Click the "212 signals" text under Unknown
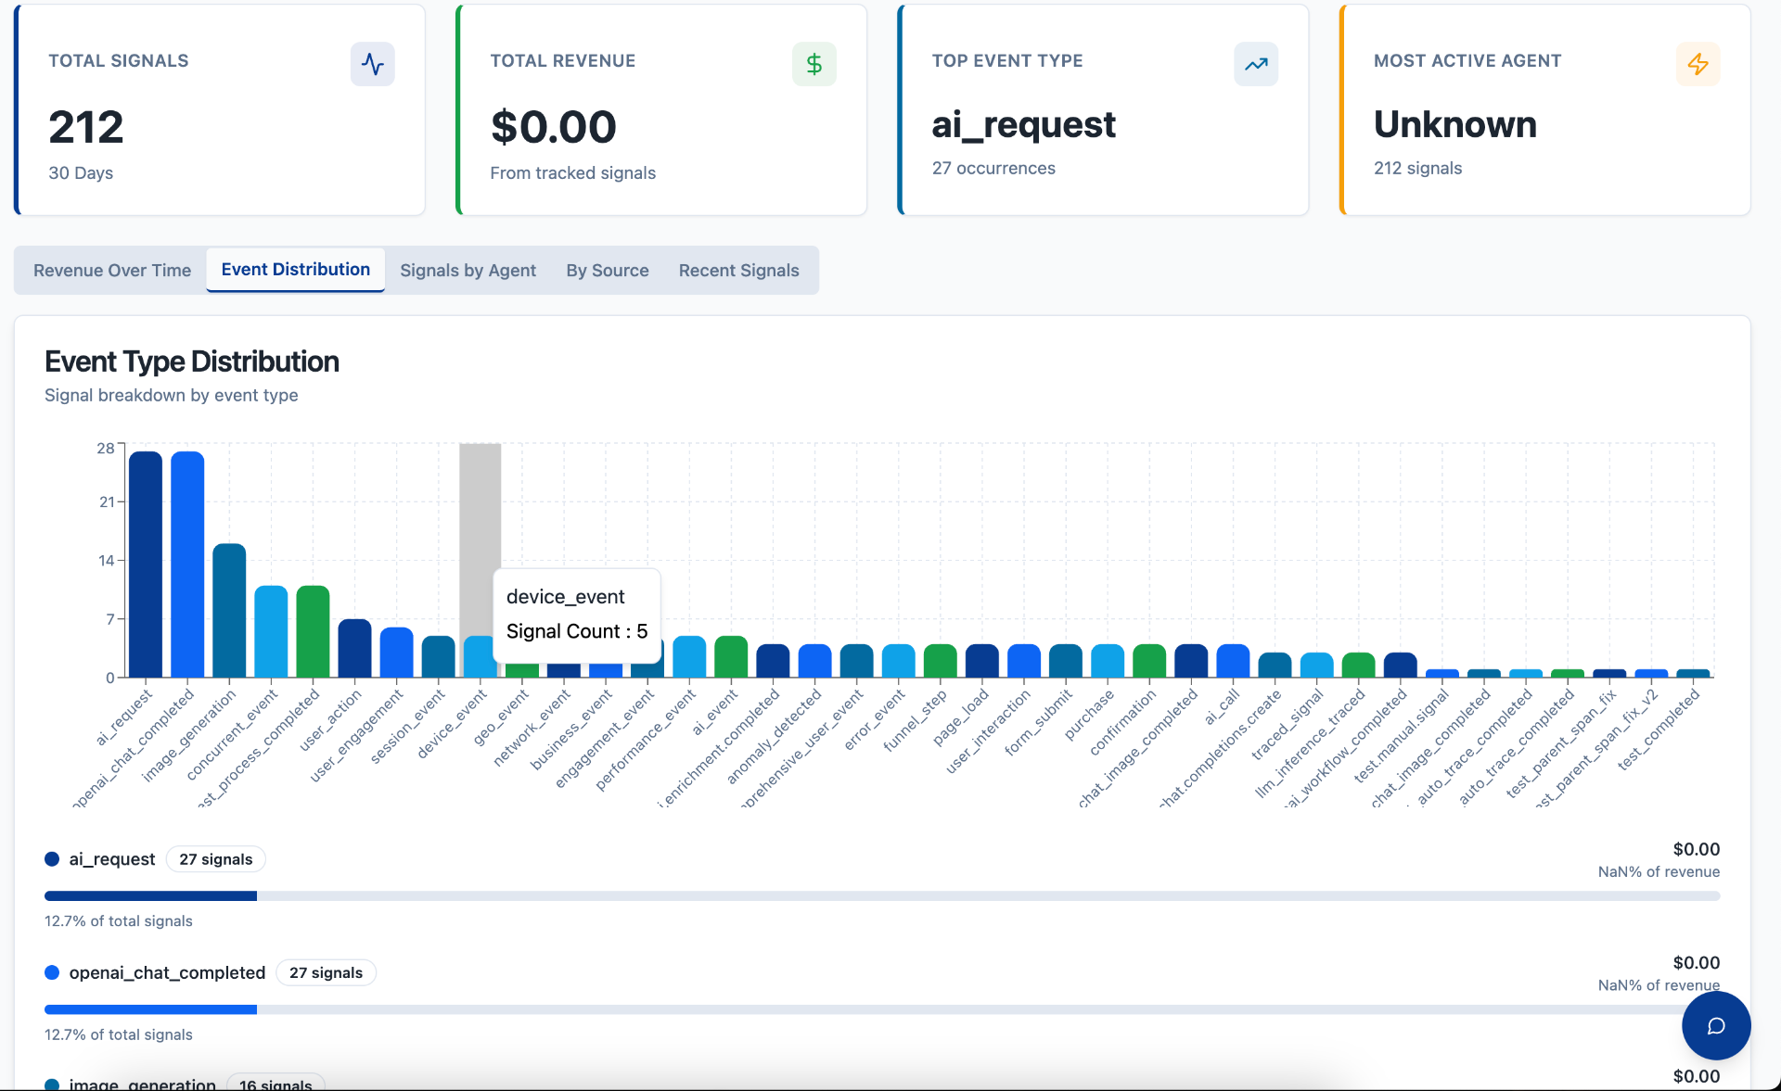The width and height of the screenshot is (1781, 1091). [1417, 168]
